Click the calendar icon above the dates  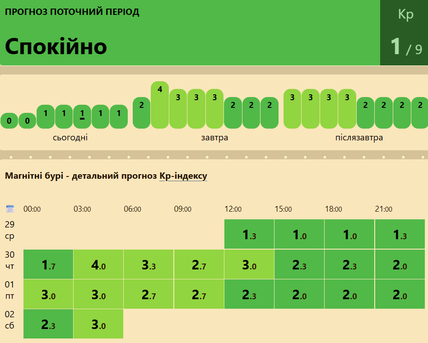pyautogui.click(x=10, y=209)
